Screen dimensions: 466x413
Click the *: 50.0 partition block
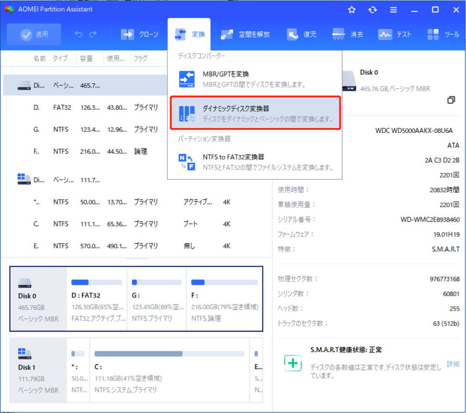click(x=78, y=370)
